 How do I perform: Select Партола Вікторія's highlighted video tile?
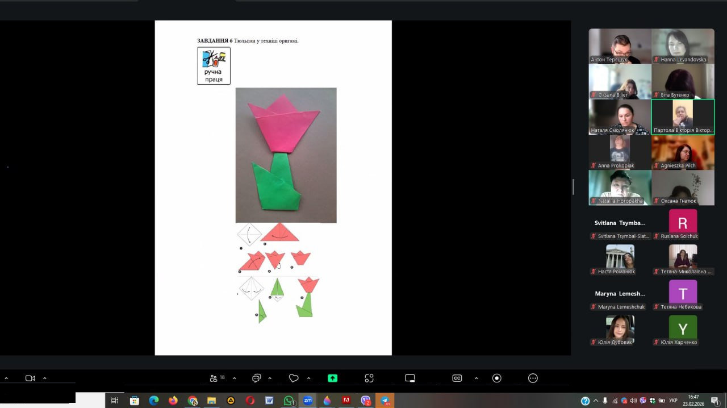point(683,116)
